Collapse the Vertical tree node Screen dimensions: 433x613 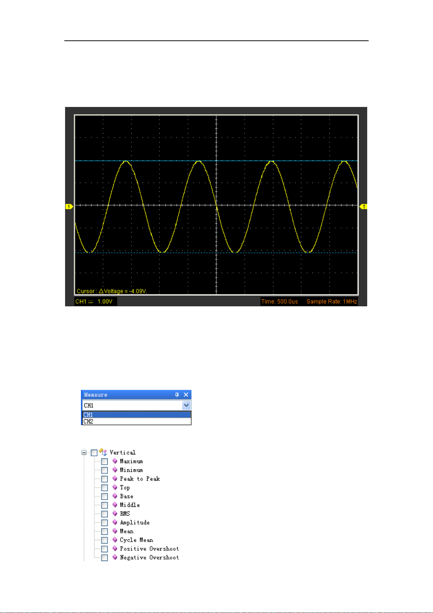pyautogui.click(x=84, y=453)
